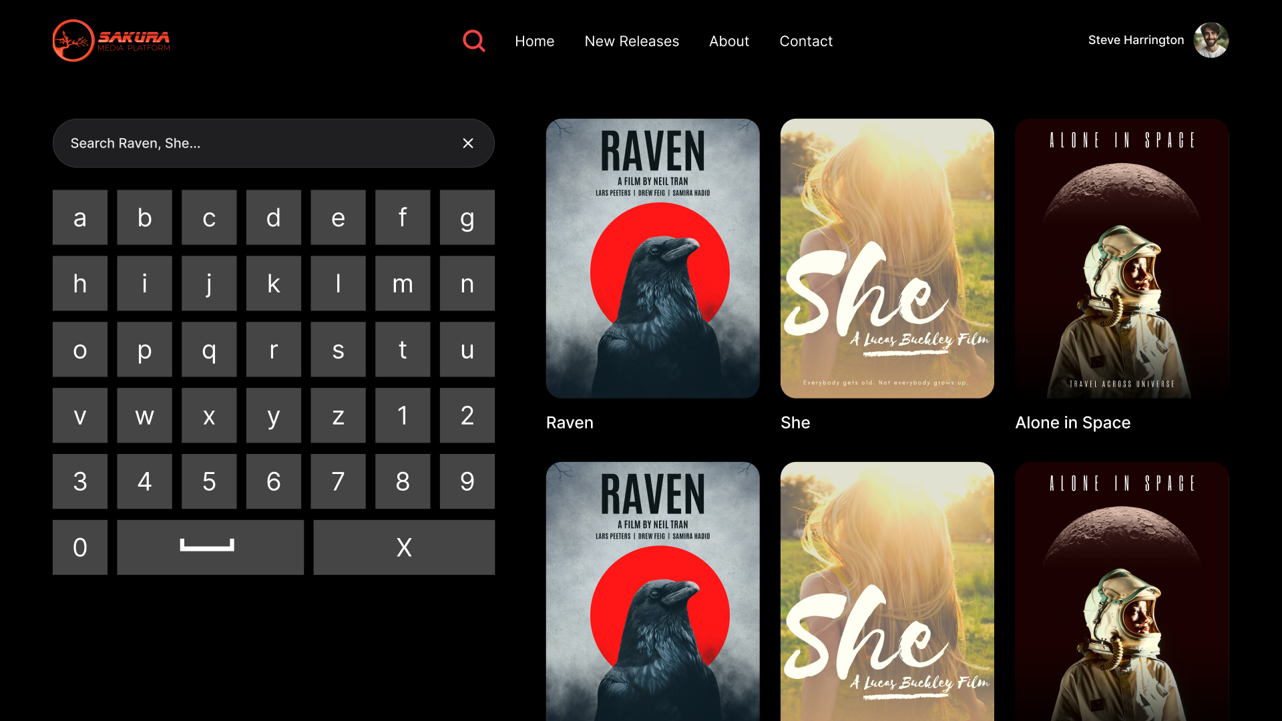Tap the letter e key
Screen dimensions: 1282x721
click(338, 218)
